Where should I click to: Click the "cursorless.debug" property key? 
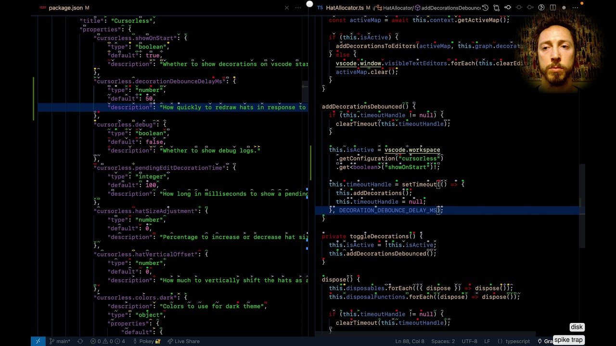tap(125, 124)
